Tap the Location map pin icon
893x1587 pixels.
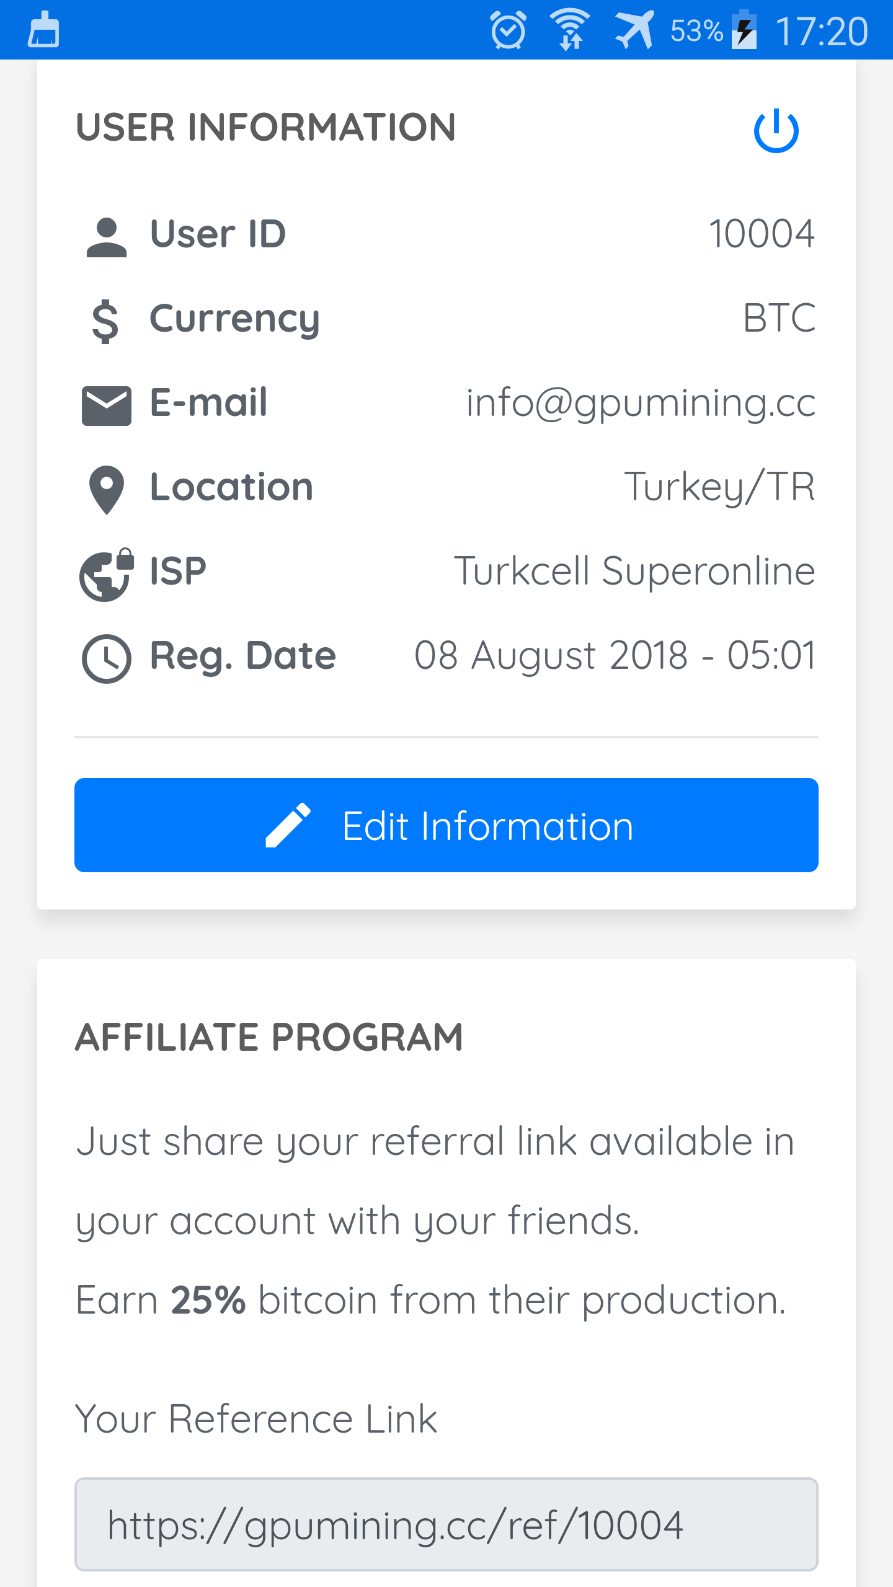click(x=107, y=489)
